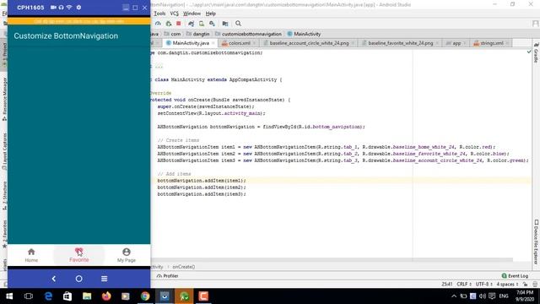Open Firefox from the taskbar
Image resolution: width=540 pixels, height=304 pixels.
click(106, 296)
